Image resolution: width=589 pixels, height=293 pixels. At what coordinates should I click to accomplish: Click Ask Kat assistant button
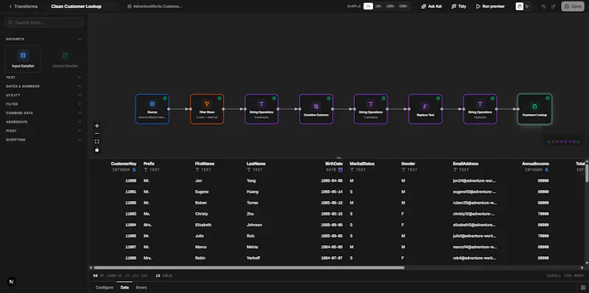(431, 7)
